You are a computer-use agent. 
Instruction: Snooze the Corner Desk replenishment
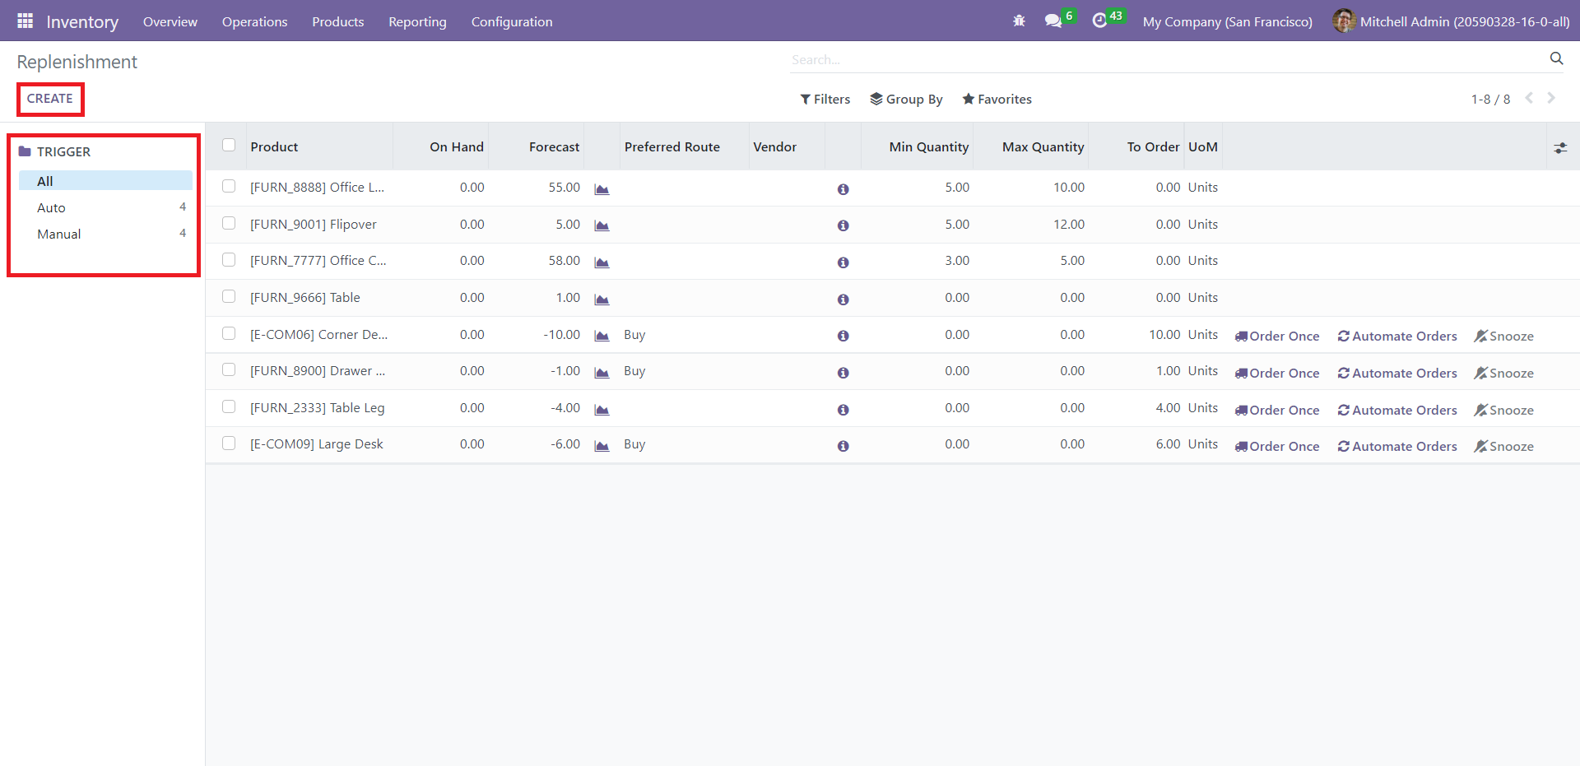click(1504, 336)
